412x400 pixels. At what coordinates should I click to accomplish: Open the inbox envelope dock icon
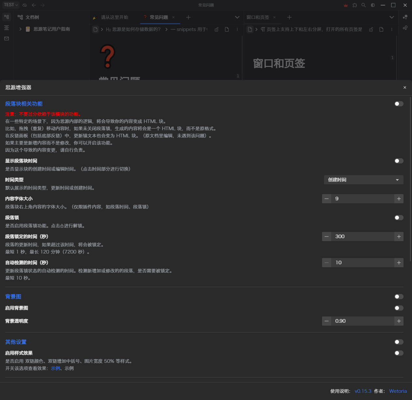[x=7, y=38]
